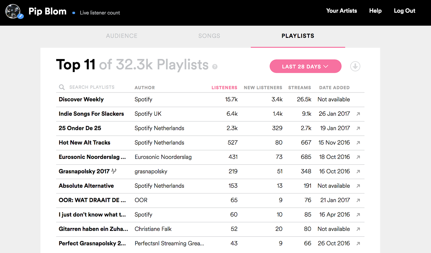The height and width of the screenshot is (253, 431).
Task: Open Indie Songs For Slackers external link arrow
Action: point(358,114)
